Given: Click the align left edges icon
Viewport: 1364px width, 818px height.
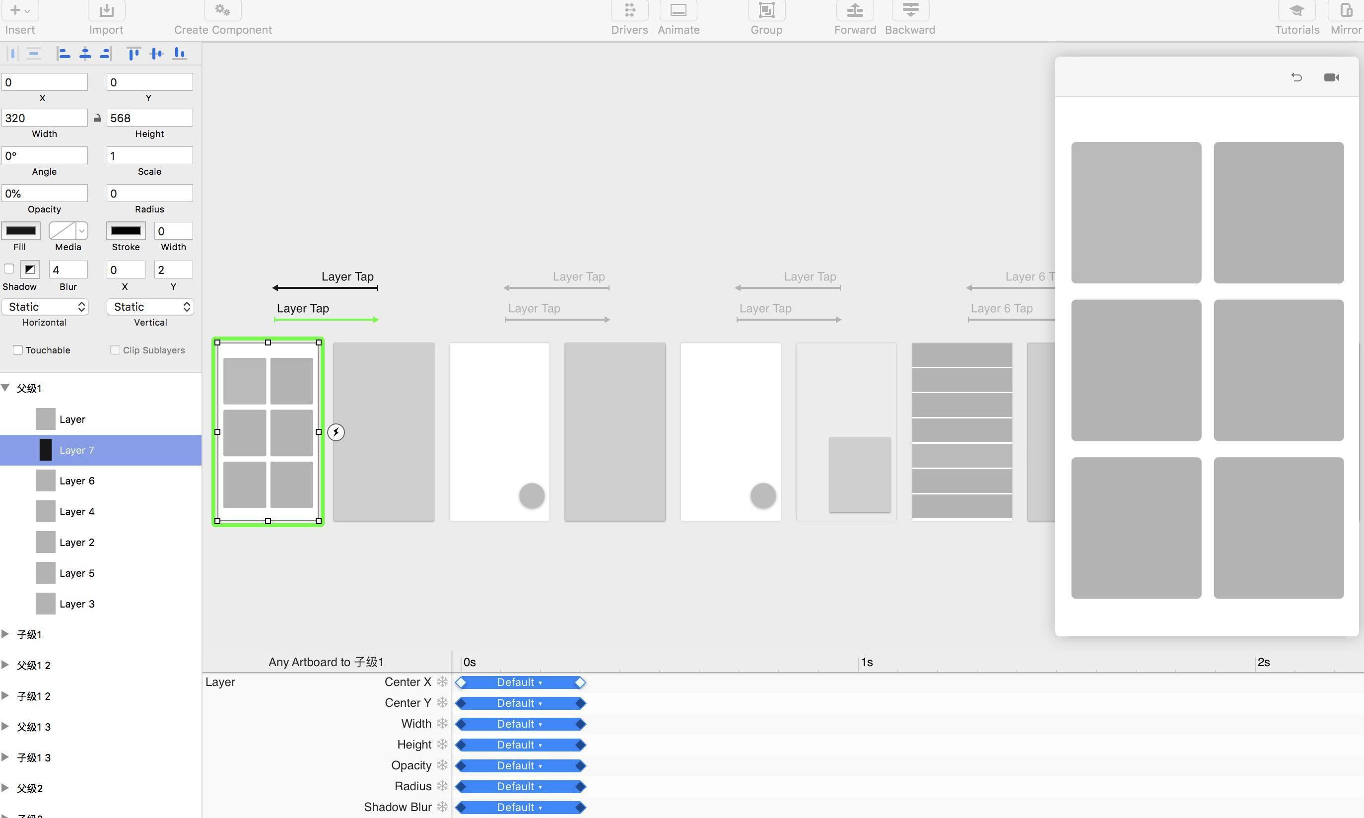Looking at the screenshot, I should (64, 54).
